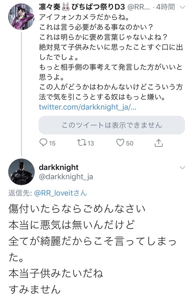Tap the bunny emoji in 凛々奏's name
Viewport: 193px width, 298px height.
[66, 7]
